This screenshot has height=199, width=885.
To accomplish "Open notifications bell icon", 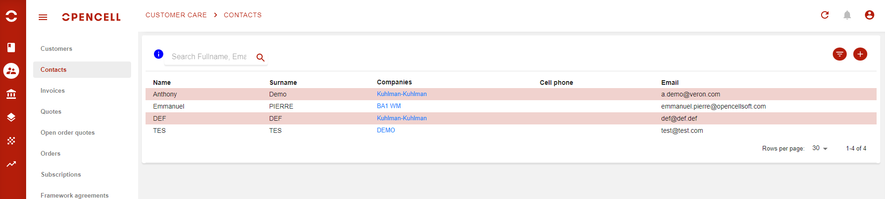I will [x=847, y=15].
